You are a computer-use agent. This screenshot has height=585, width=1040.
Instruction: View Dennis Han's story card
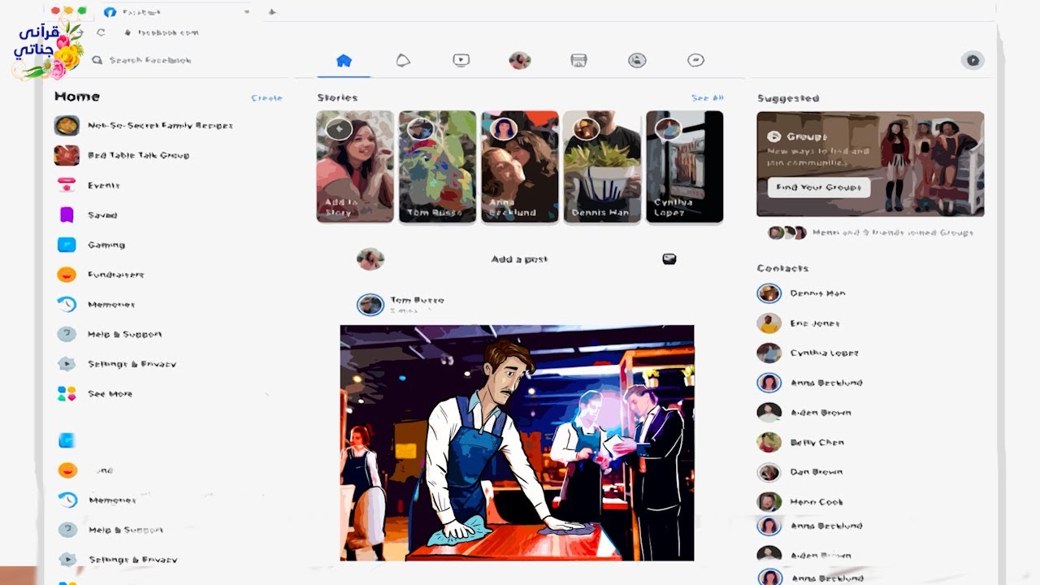click(602, 167)
